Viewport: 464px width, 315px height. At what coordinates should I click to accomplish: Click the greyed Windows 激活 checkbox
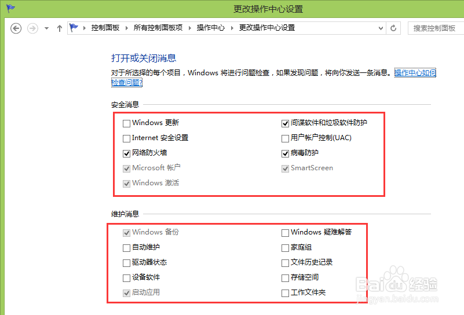coord(126,184)
